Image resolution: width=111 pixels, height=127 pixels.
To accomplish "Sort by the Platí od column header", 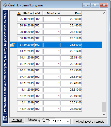I will coord(25,13).
